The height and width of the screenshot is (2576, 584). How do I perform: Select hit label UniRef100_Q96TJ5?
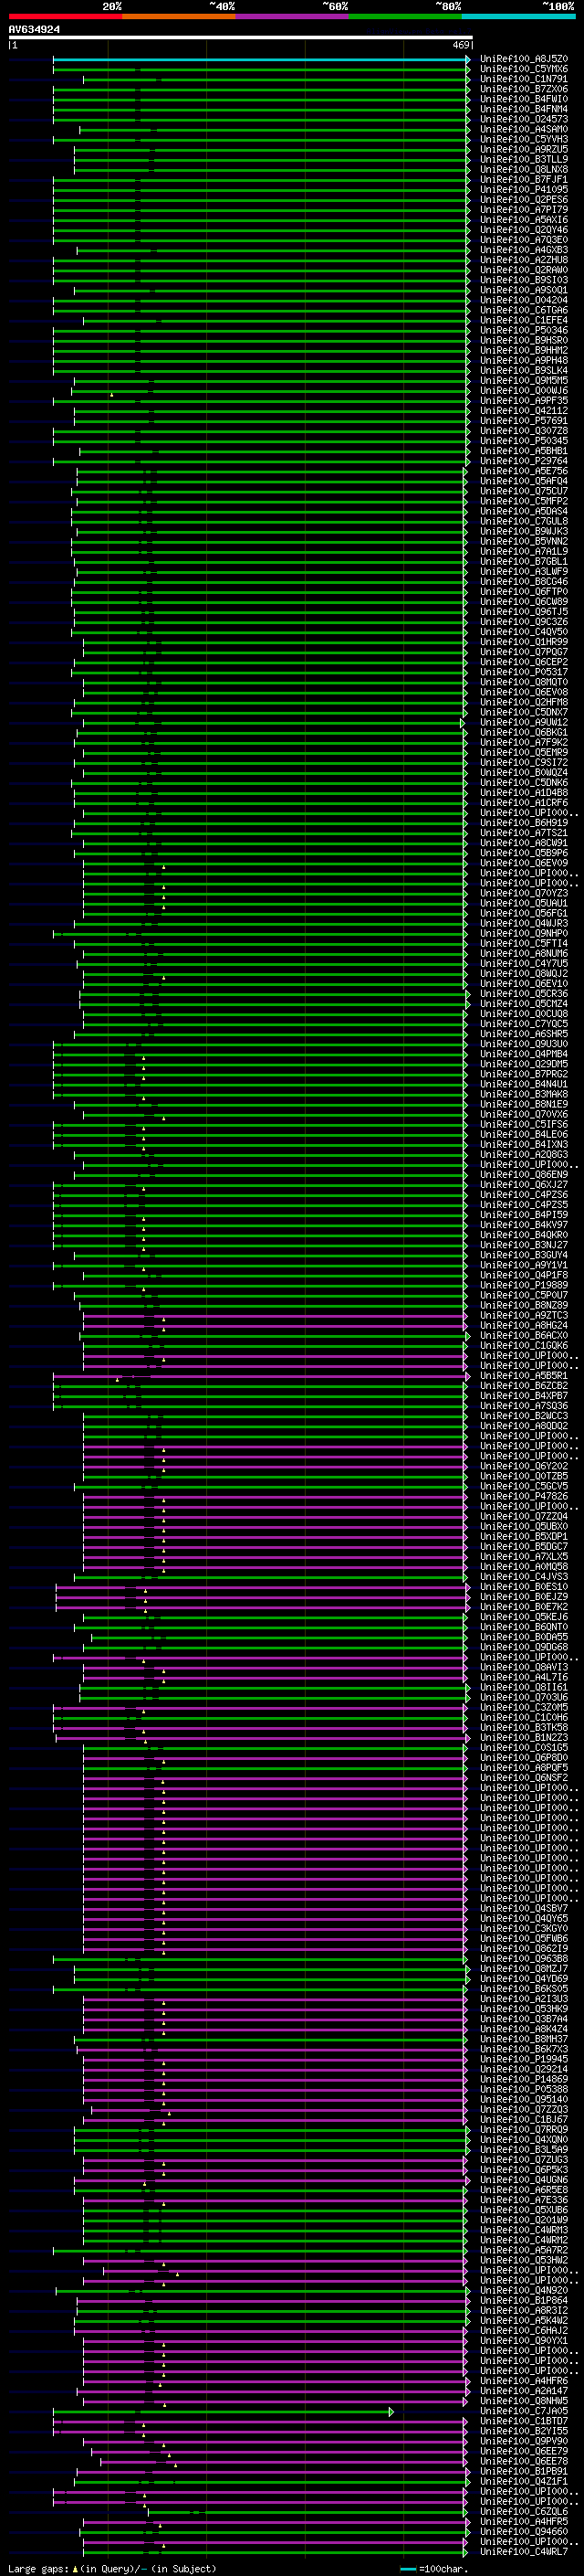[x=523, y=611]
